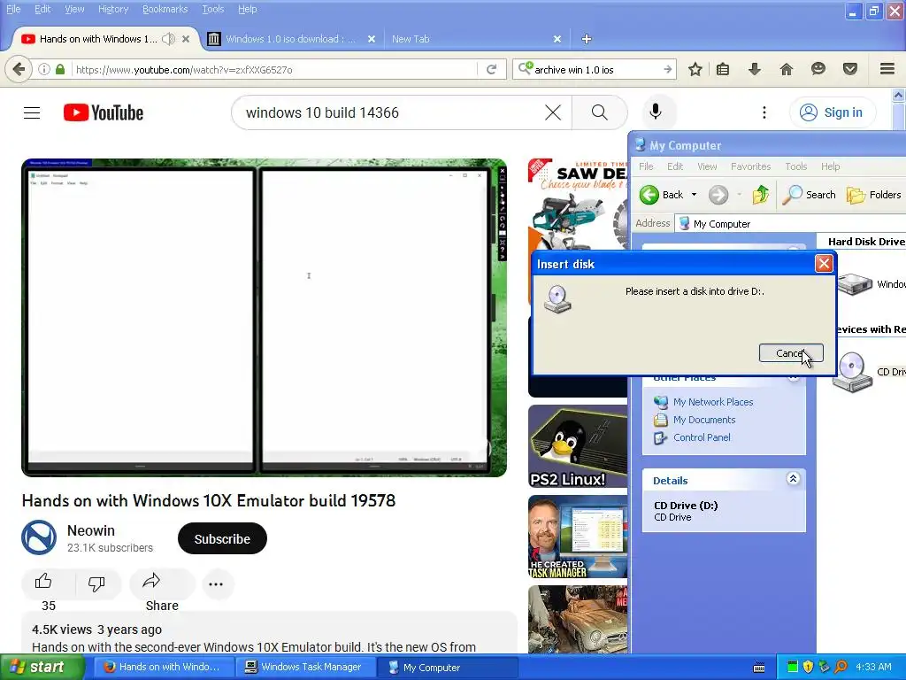
Task: Go back with Firefox back arrow
Action: pos(19,69)
